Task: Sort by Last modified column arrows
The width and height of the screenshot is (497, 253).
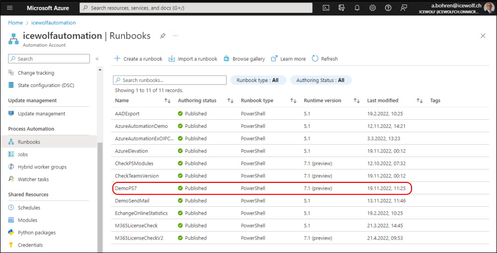Action: [419, 101]
